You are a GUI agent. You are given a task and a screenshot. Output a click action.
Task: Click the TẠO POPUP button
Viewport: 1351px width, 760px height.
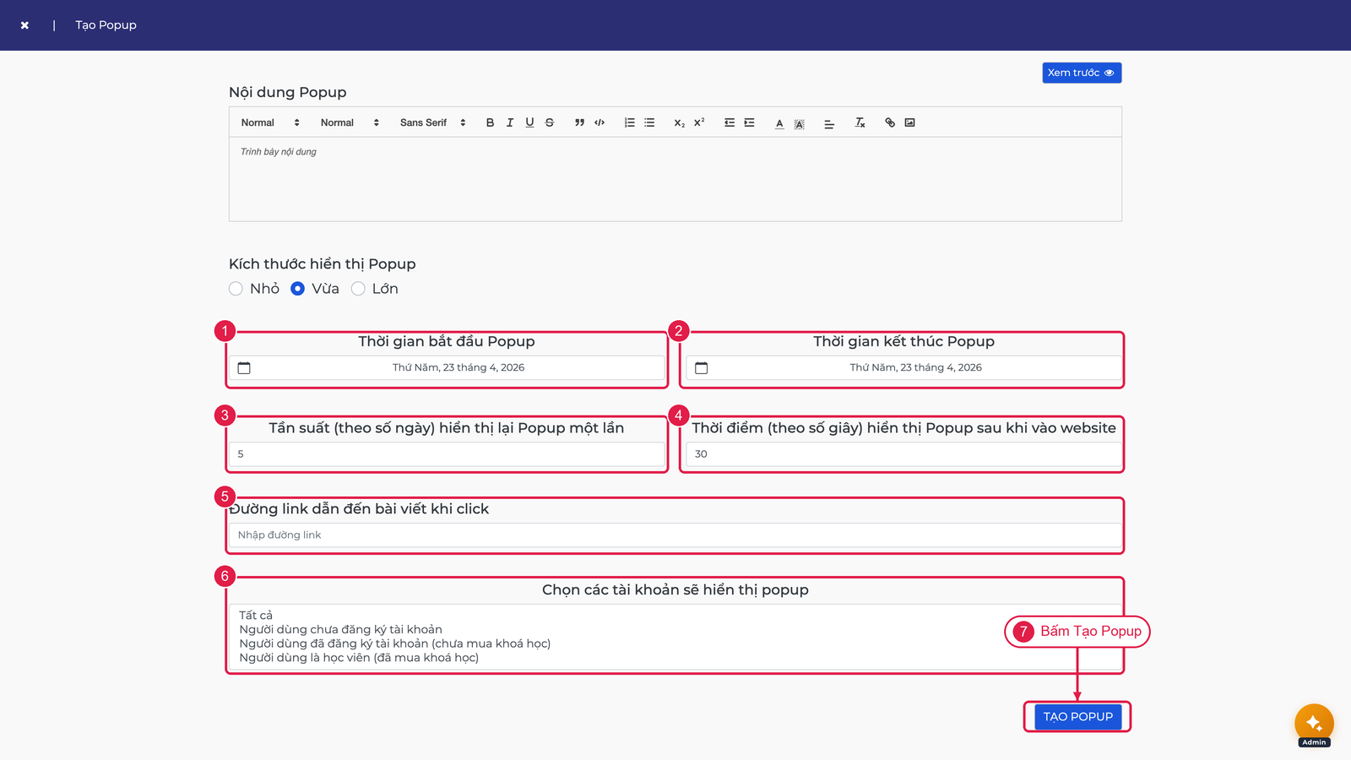click(x=1078, y=717)
